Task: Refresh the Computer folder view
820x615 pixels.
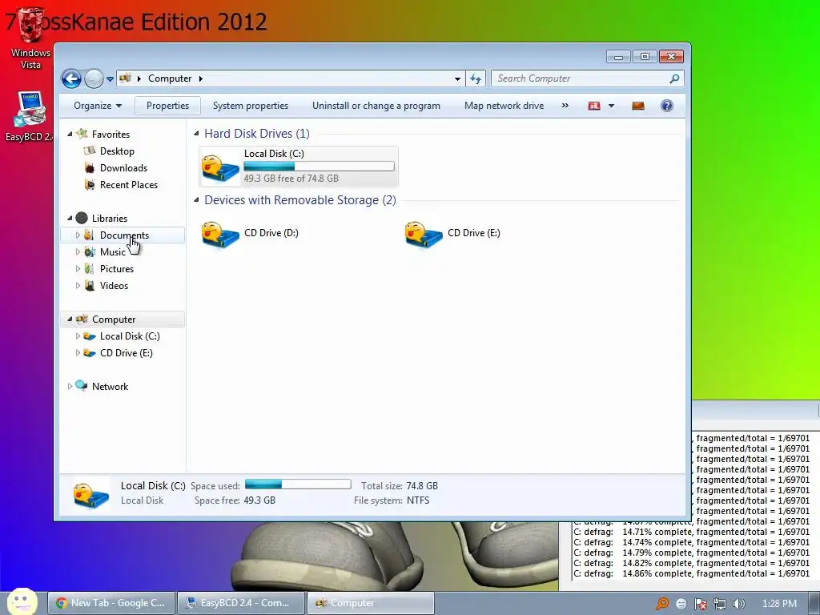Action: [x=476, y=79]
